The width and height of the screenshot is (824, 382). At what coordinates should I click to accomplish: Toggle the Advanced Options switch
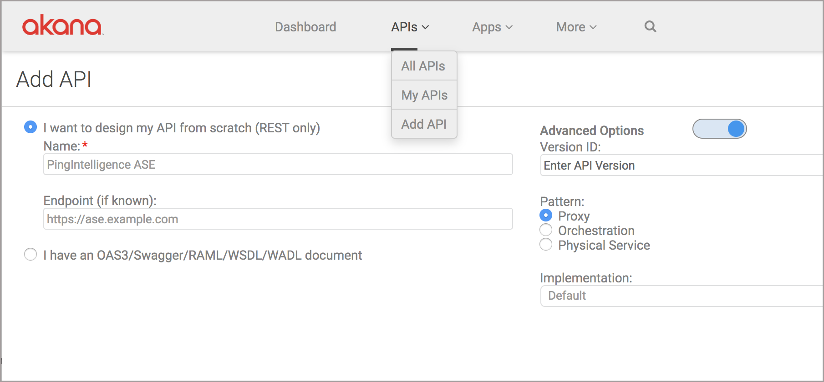719,129
